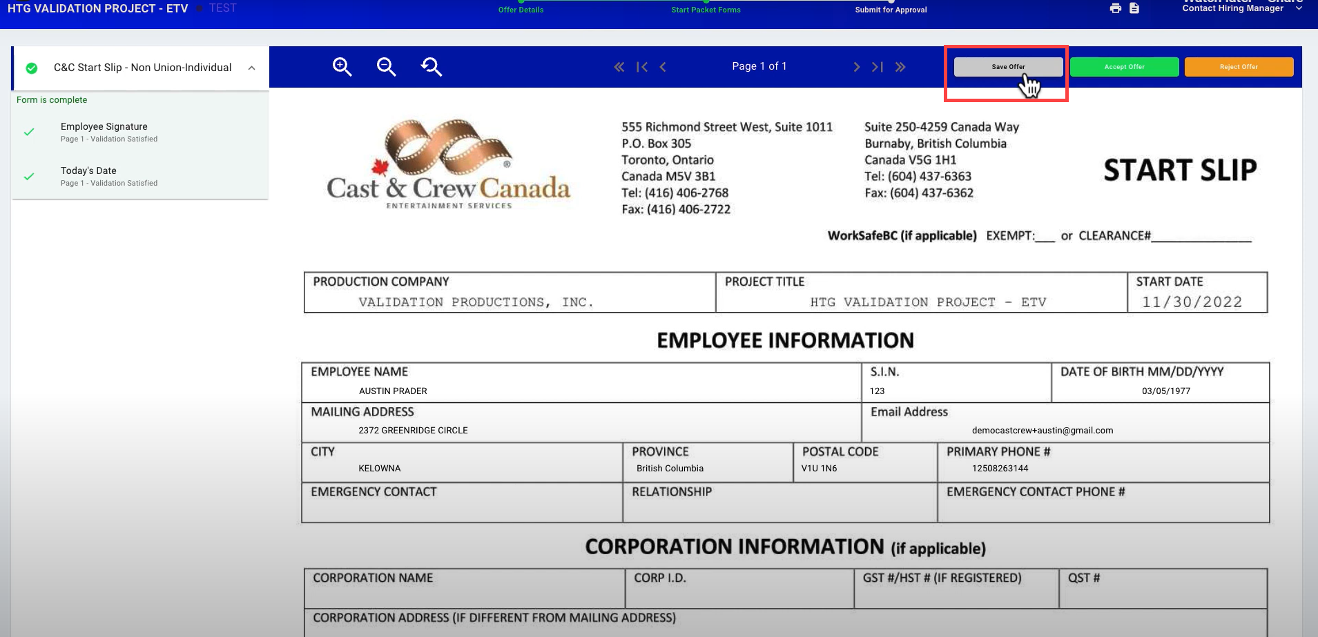Click the Cast & Crew Canada logo
The width and height of the screenshot is (1318, 637).
449,164
